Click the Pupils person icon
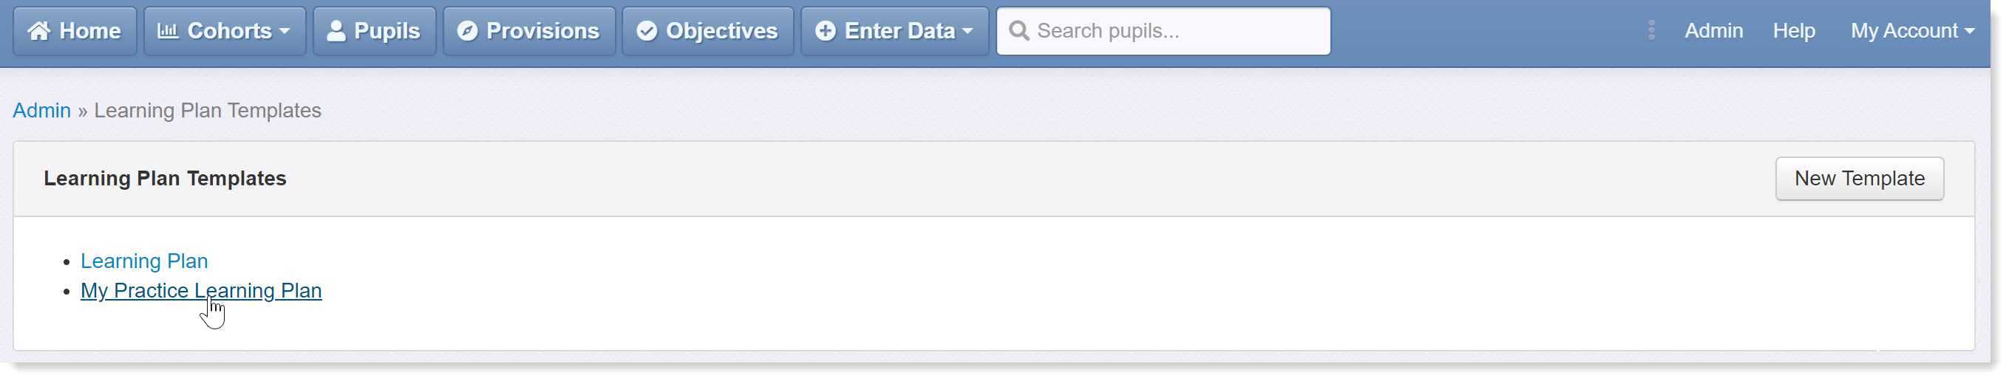The image size is (2009, 381). (x=336, y=31)
